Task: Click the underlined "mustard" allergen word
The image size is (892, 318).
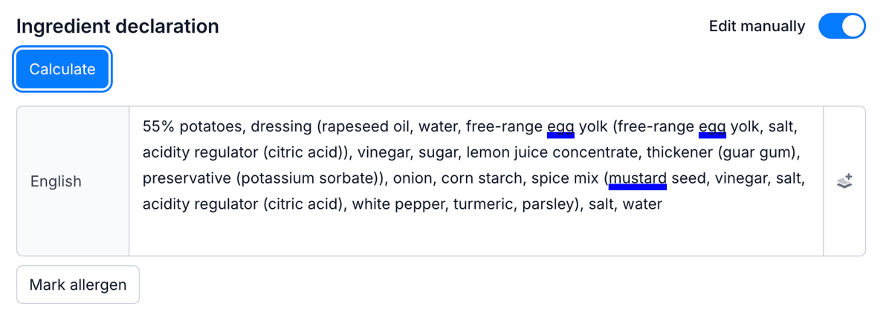Action: click(x=638, y=179)
